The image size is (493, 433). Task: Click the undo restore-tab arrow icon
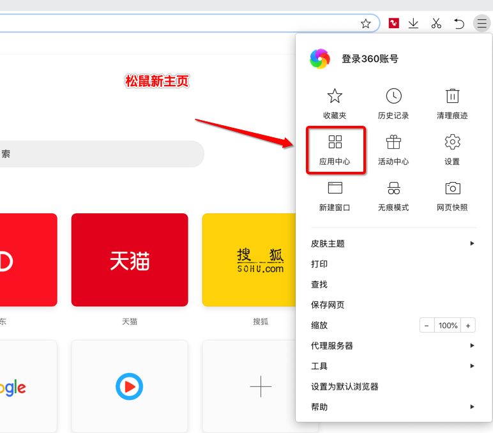pos(459,24)
